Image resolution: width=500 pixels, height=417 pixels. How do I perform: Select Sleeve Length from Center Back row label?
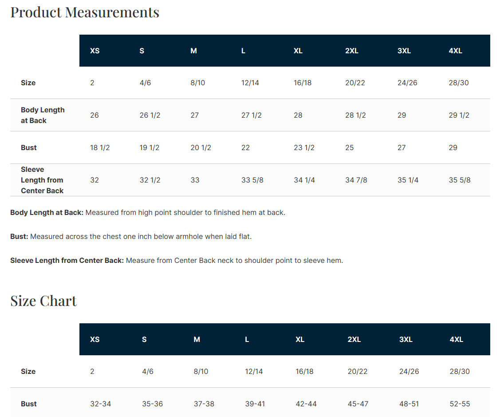tap(42, 180)
